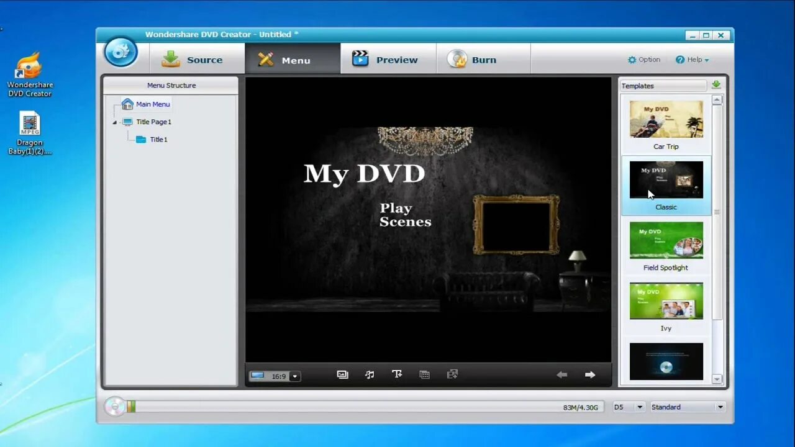
Task: Click the monitor icon beside Title Page1
Action: [127, 122]
